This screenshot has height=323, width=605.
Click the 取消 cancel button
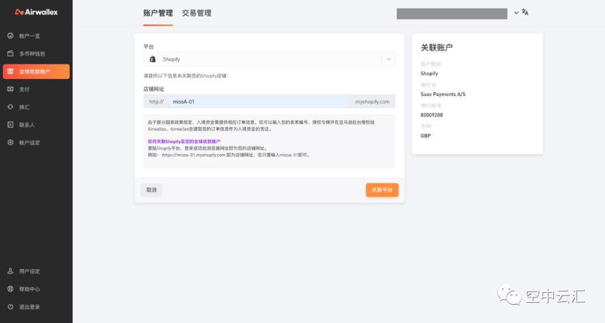click(151, 190)
